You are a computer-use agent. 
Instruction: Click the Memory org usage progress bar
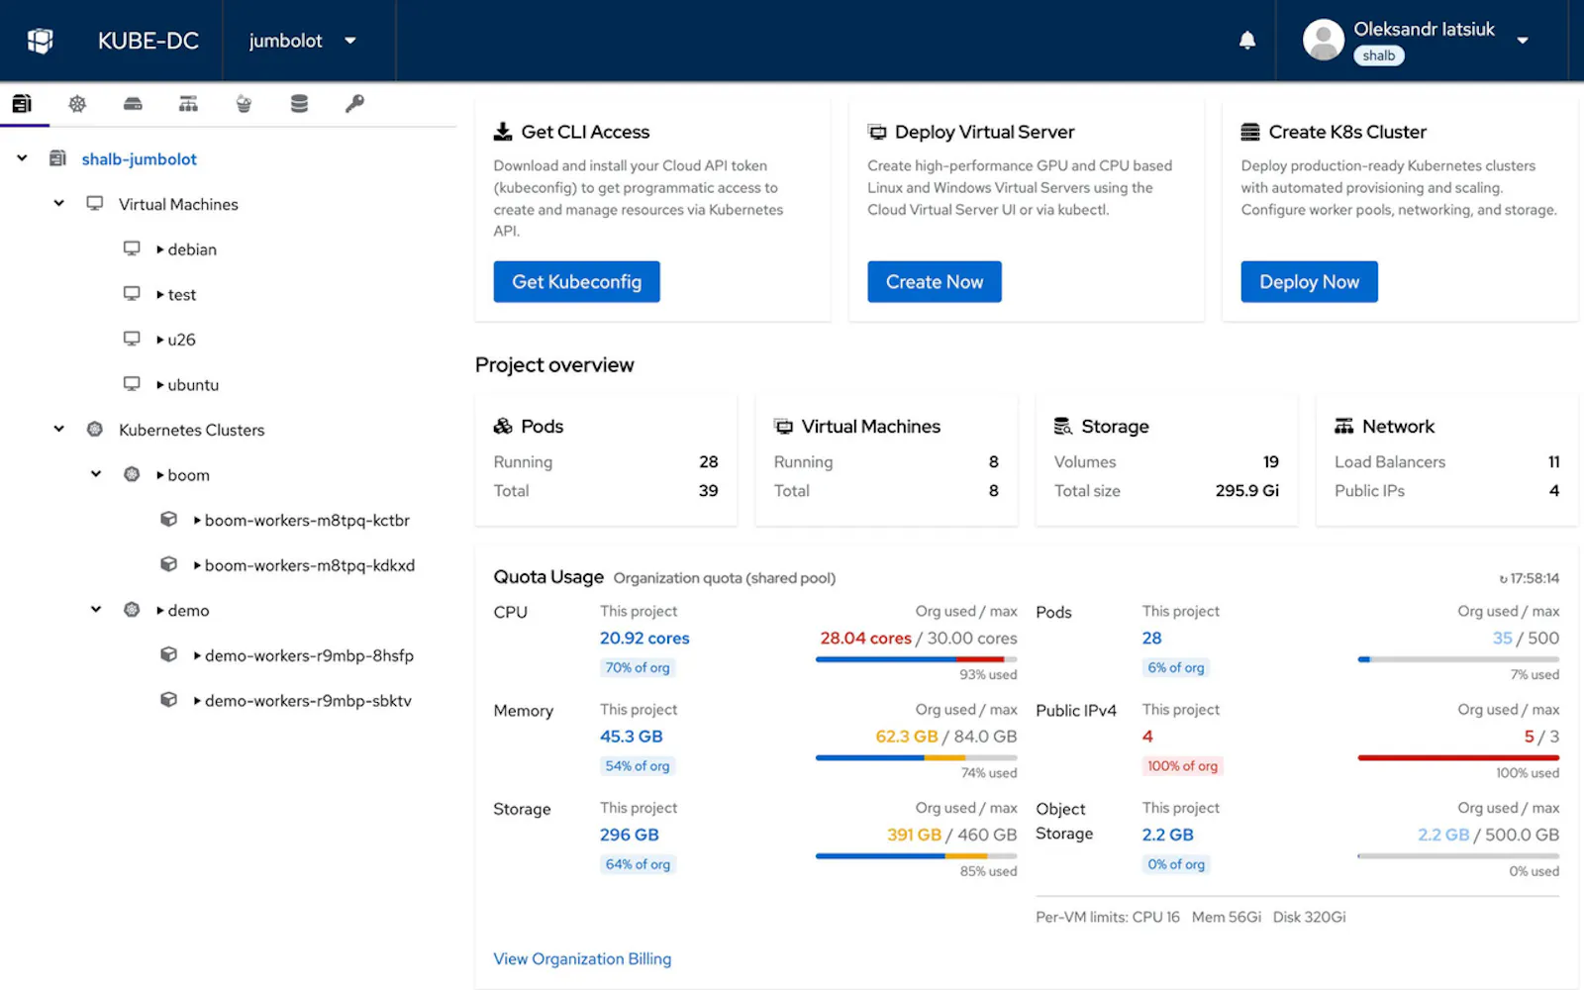(916, 757)
